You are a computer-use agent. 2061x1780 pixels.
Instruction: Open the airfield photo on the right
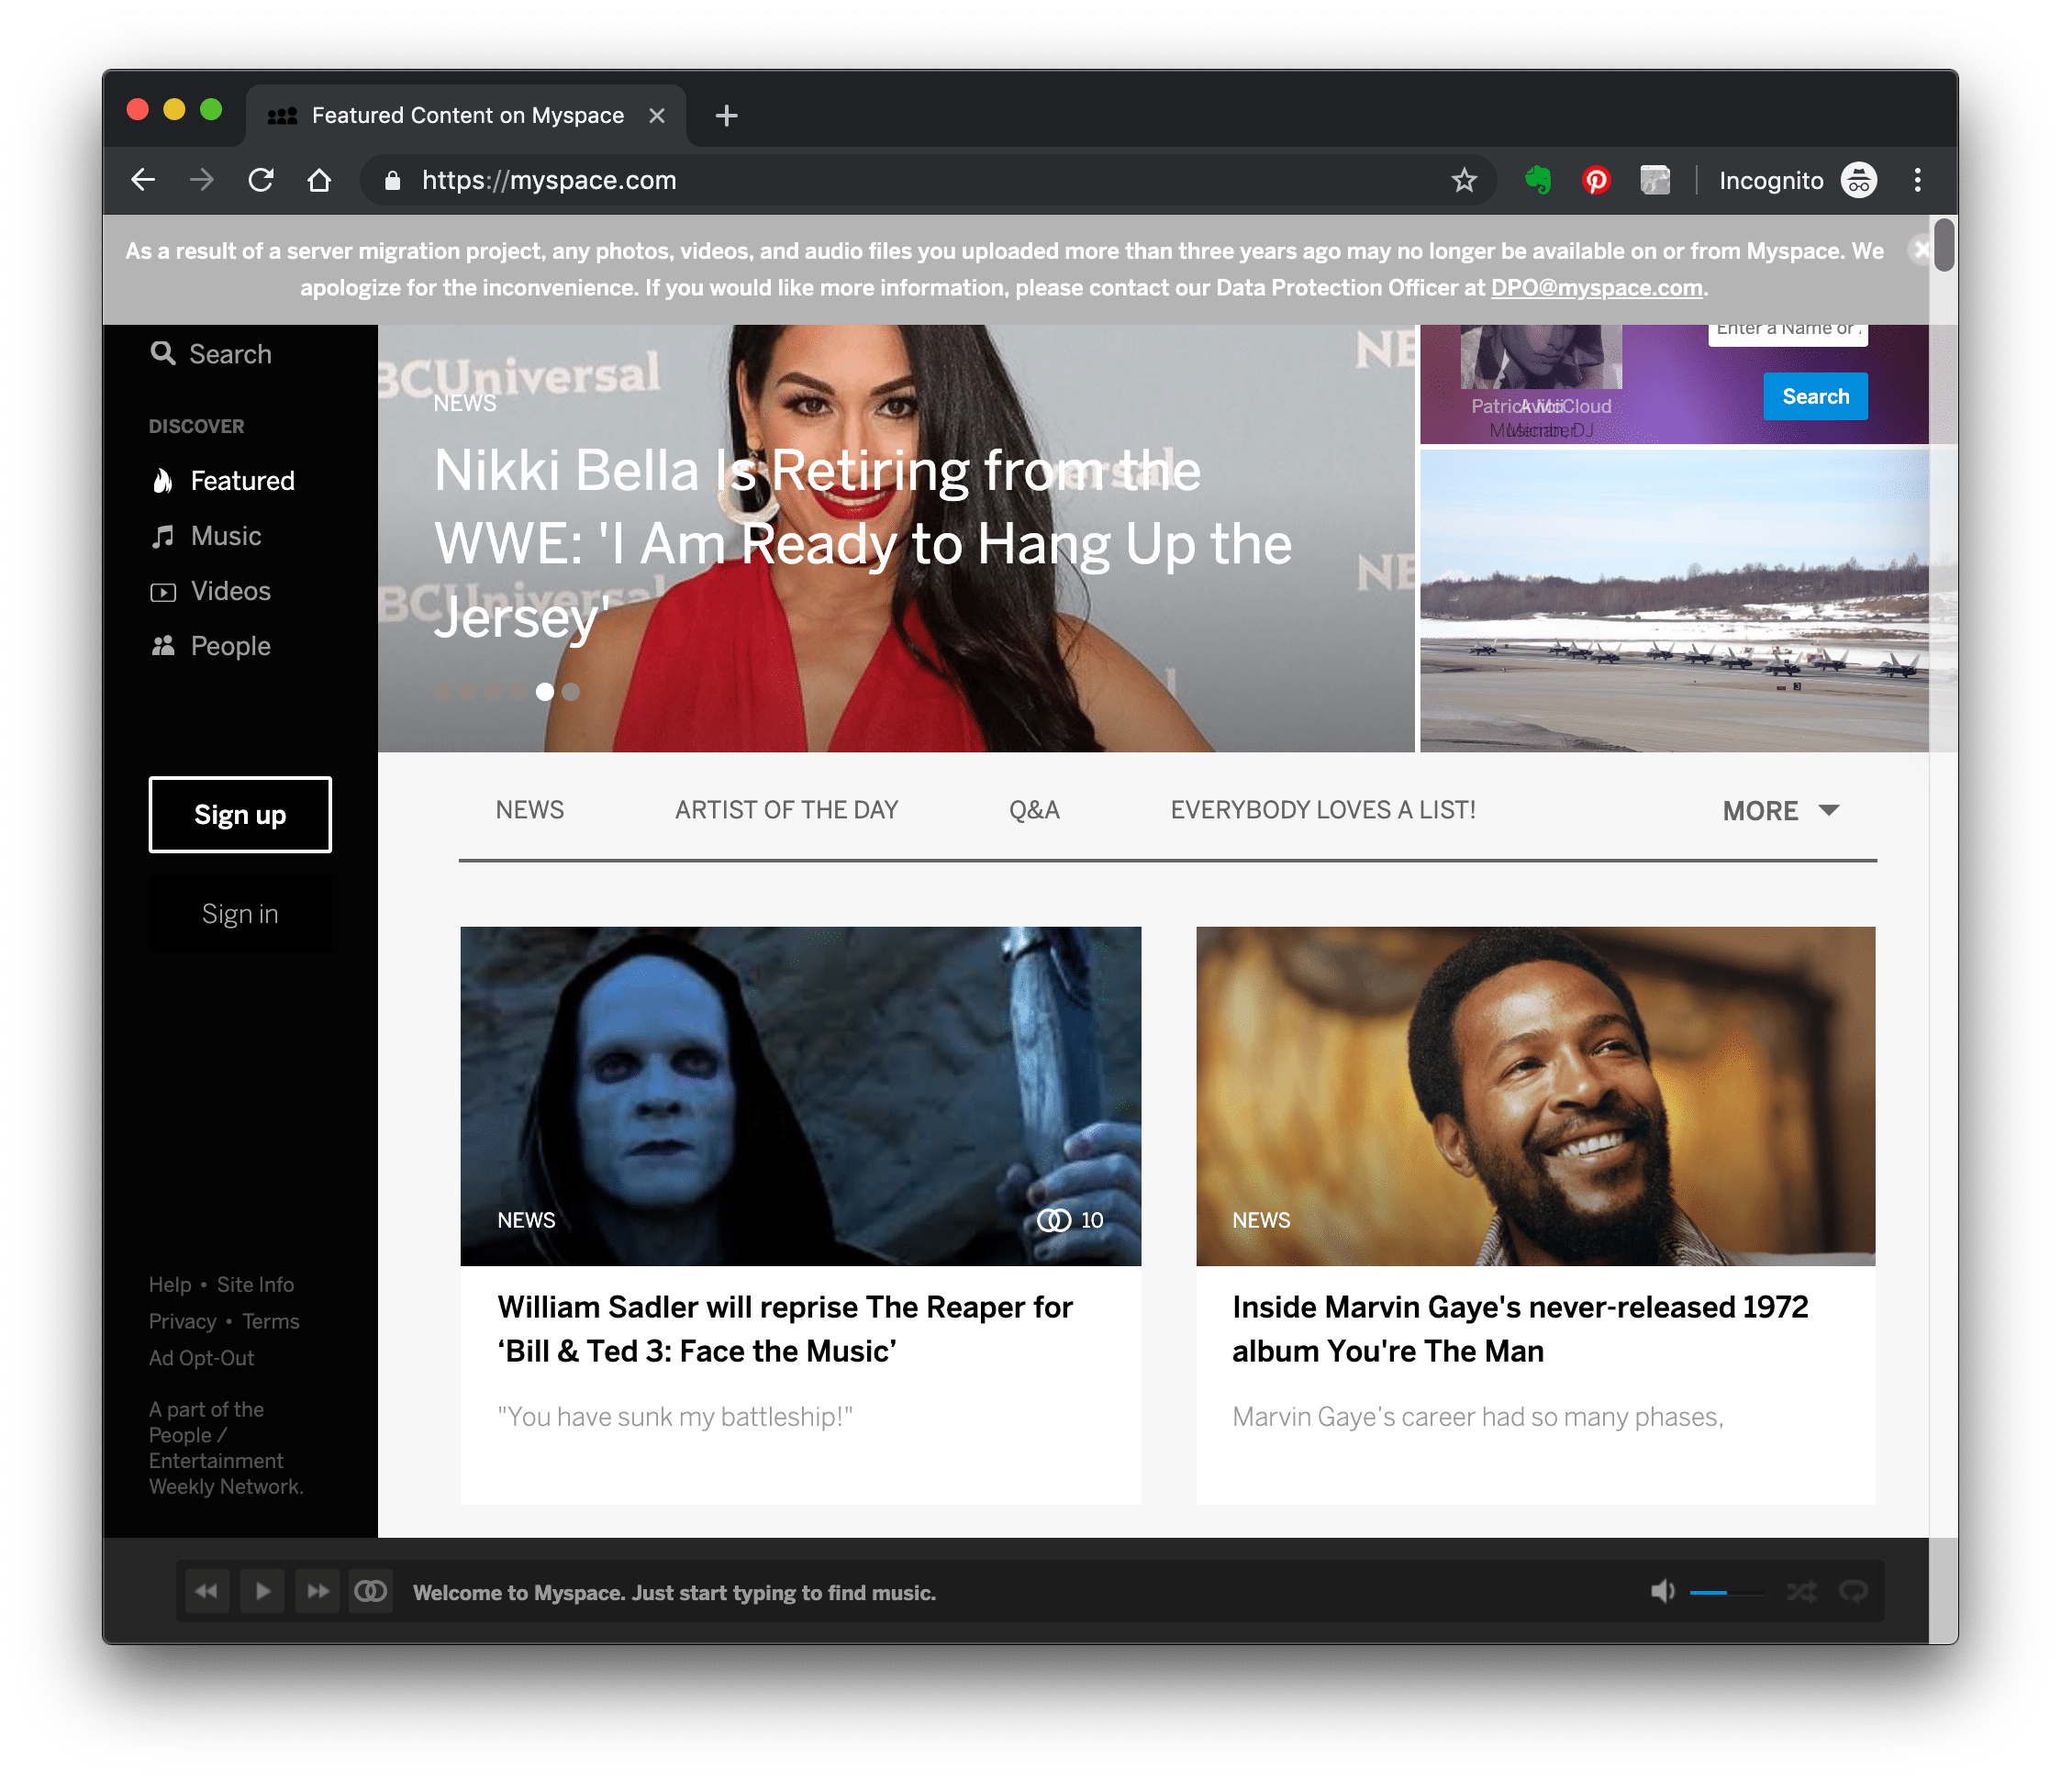click(1673, 601)
